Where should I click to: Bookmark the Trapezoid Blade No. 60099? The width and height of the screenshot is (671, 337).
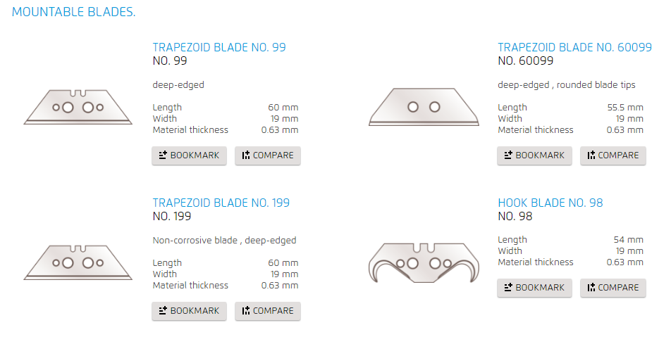coord(534,155)
